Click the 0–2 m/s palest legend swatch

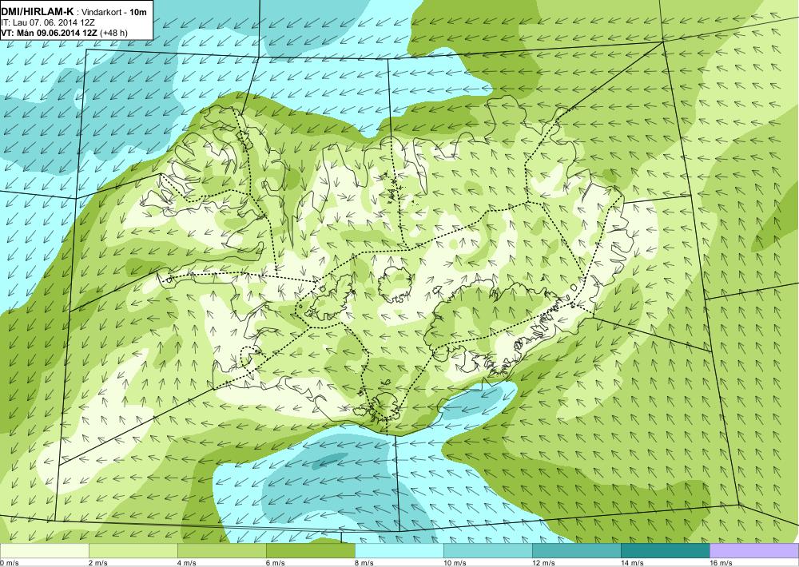pyautogui.click(x=44, y=550)
